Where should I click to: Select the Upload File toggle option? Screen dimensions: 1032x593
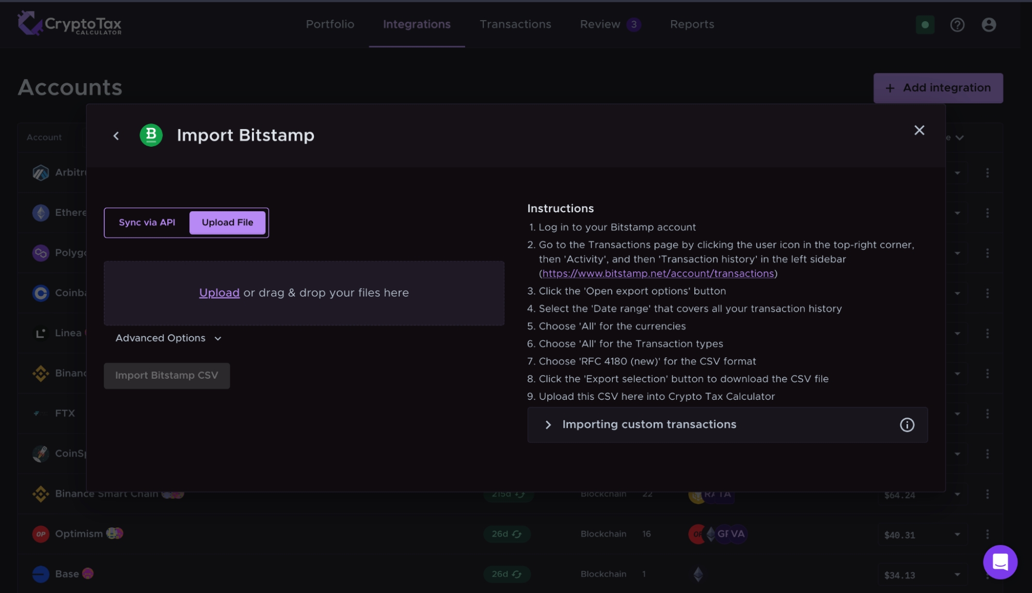pos(227,223)
